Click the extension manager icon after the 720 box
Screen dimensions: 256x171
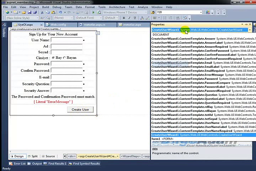(x=208, y=12)
